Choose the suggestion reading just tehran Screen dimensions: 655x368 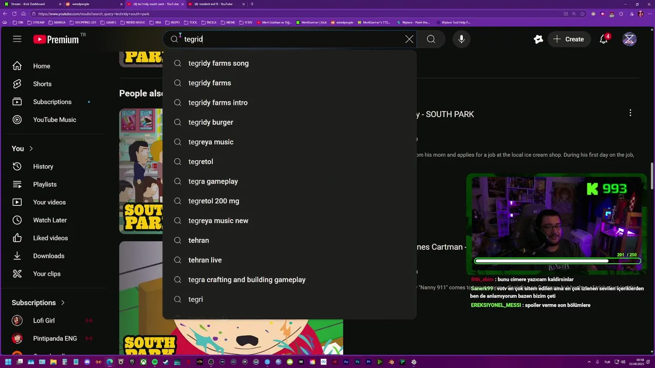pyautogui.click(x=290, y=240)
